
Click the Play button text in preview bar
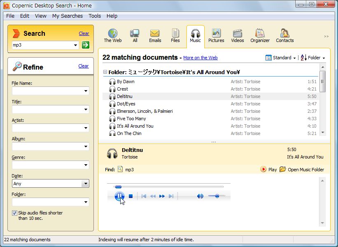click(273, 170)
